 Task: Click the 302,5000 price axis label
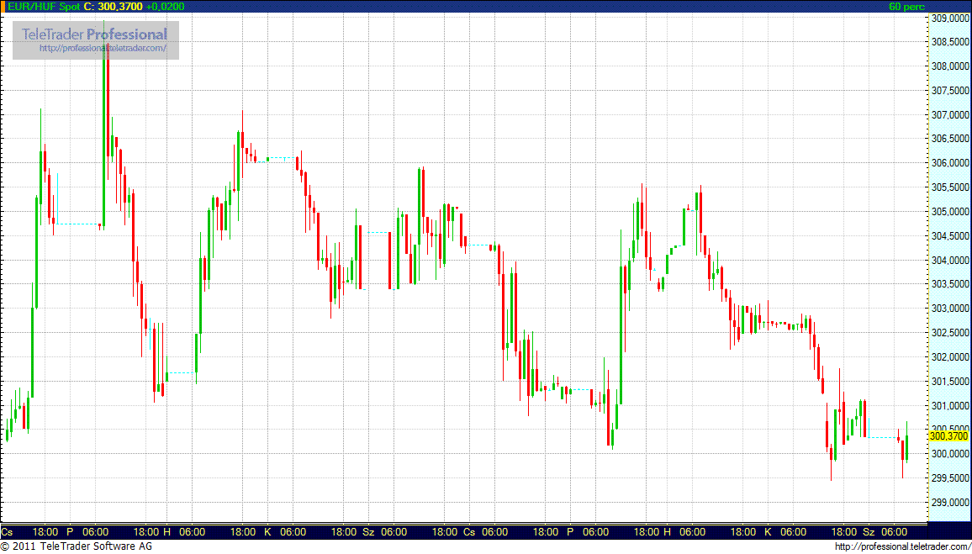point(949,333)
